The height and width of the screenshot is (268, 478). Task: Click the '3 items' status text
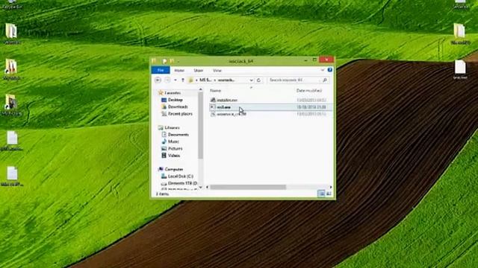point(162,194)
